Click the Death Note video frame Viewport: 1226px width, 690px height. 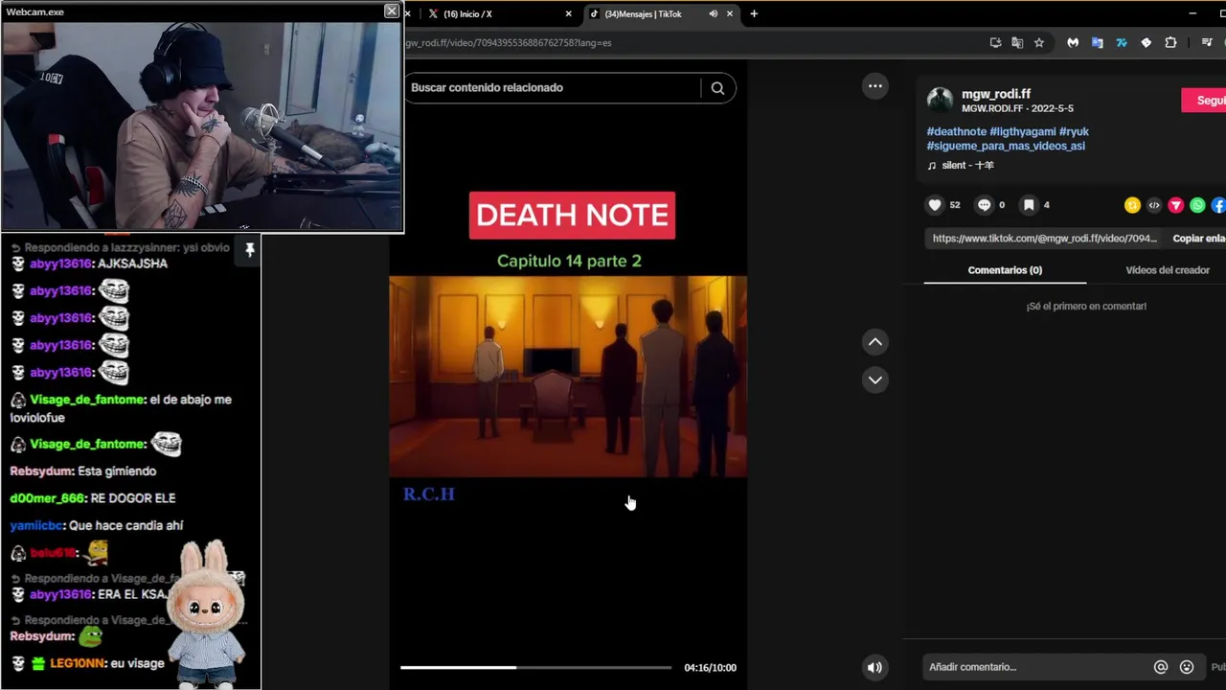568,376
